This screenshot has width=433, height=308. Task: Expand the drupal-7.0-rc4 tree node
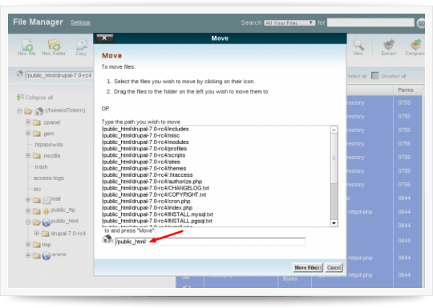(37, 234)
